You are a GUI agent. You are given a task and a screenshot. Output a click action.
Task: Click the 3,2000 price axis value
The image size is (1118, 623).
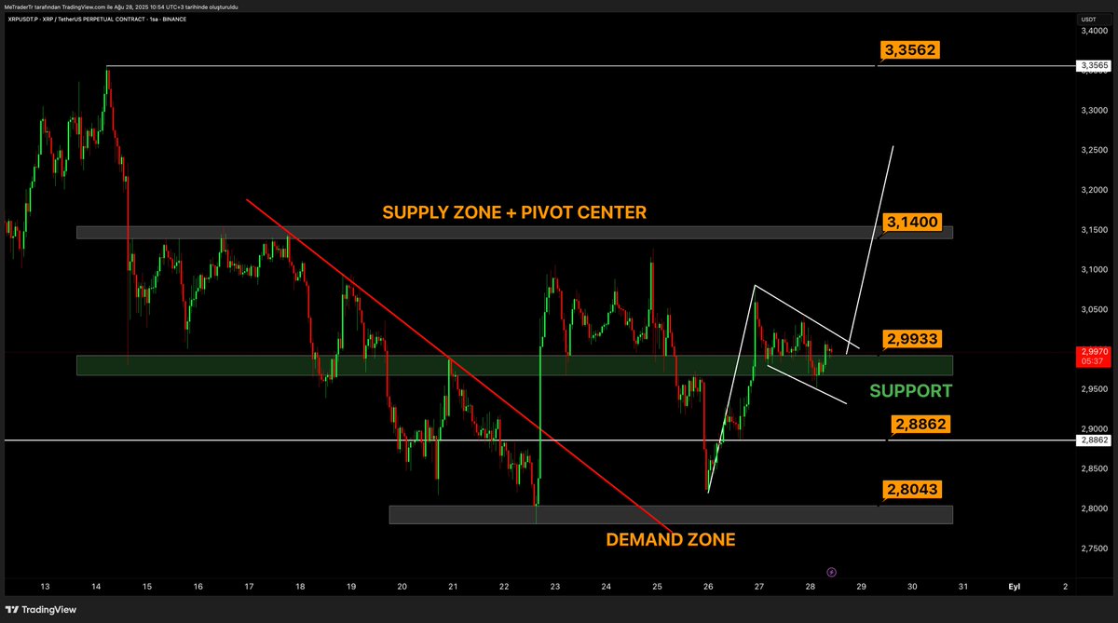point(1093,190)
